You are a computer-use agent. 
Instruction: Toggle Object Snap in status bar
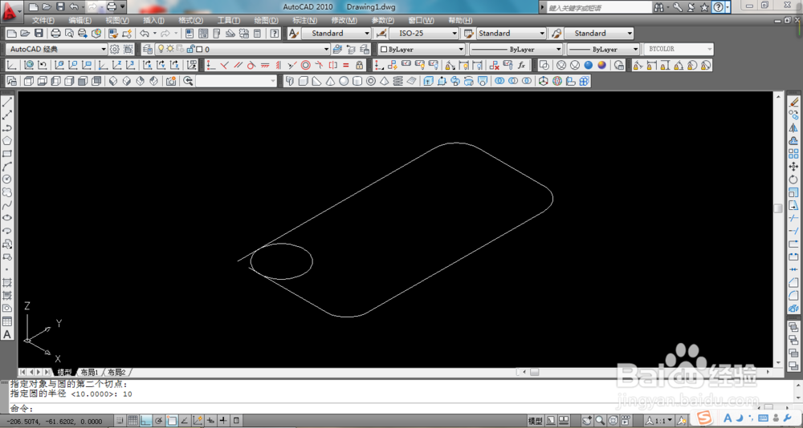tap(172, 420)
